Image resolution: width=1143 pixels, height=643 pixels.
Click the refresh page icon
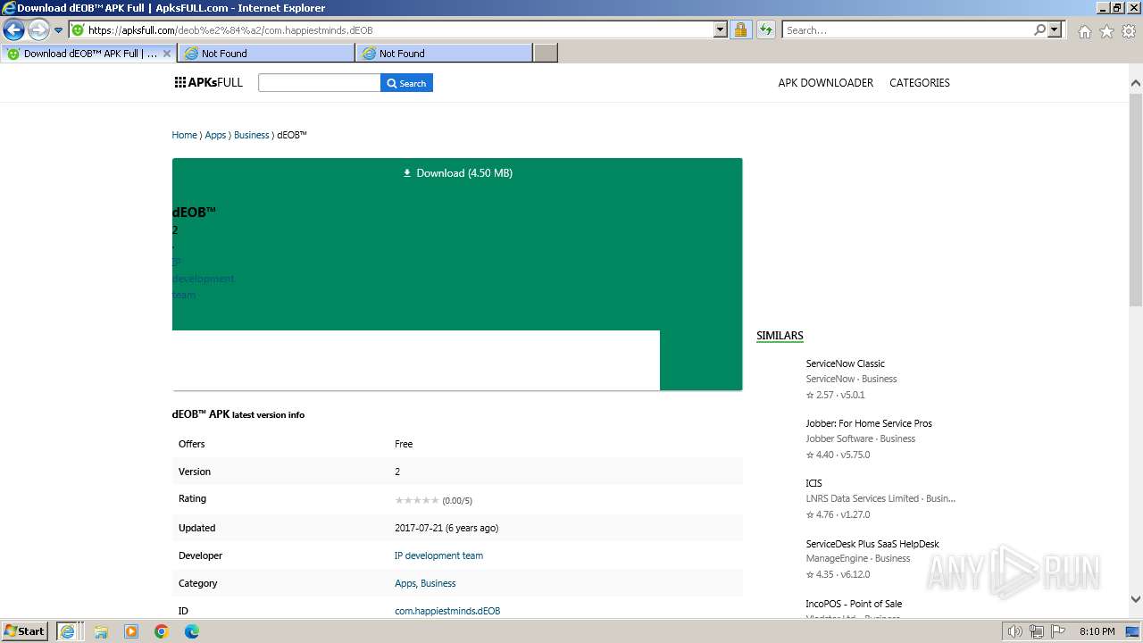(765, 30)
